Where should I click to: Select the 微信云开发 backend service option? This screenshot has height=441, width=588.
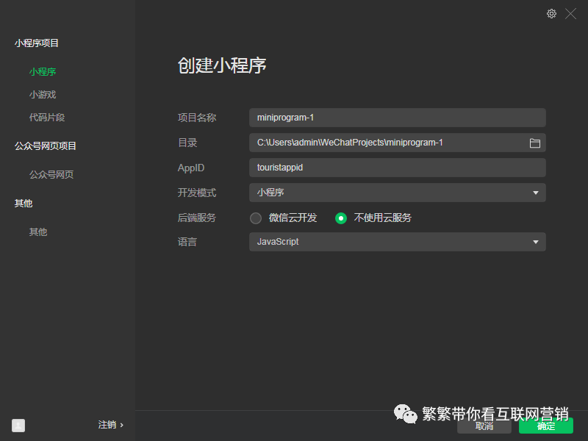coord(256,218)
